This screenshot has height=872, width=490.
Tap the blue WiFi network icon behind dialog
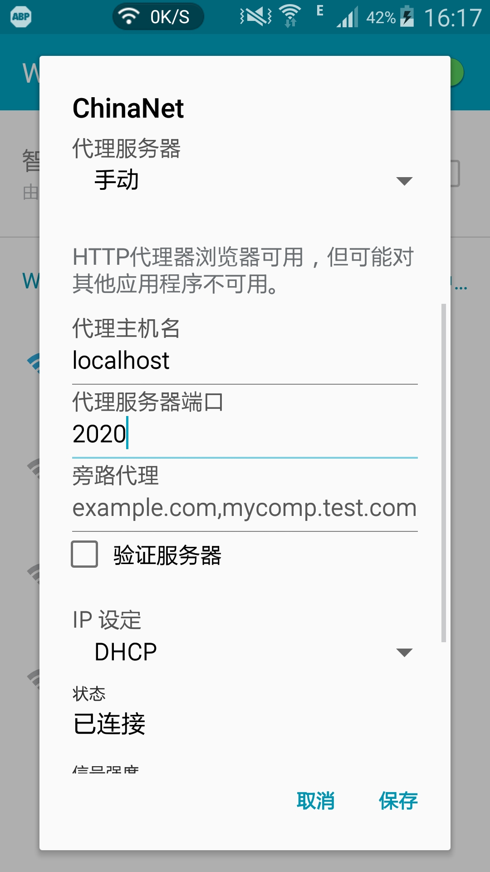pyautogui.click(x=34, y=363)
